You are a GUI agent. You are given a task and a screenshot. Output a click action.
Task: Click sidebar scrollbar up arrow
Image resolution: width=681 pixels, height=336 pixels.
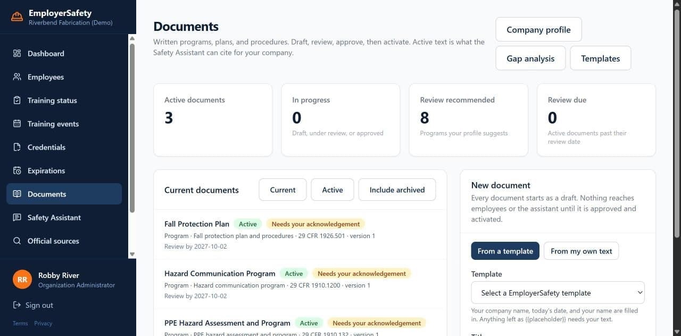pyautogui.click(x=132, y=38)
